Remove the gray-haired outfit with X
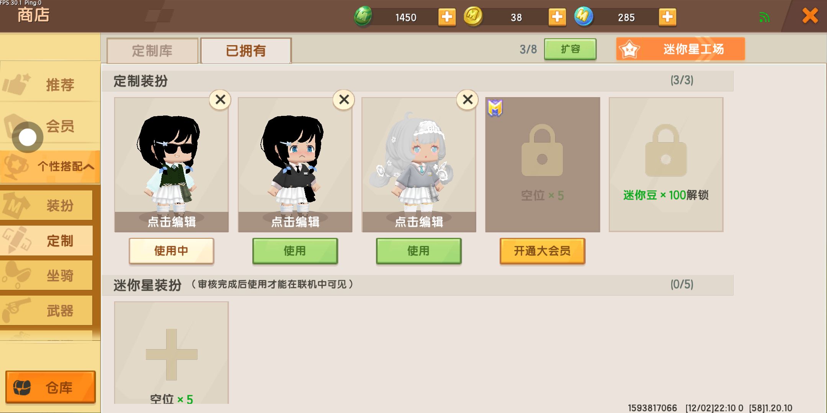 pos(467,100)
